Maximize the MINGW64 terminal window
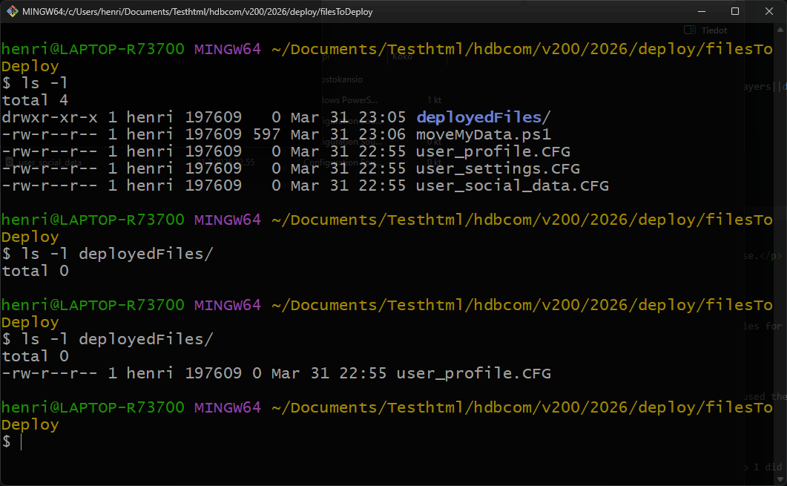This screenshot has width=787, height=486. pos(735,11)
